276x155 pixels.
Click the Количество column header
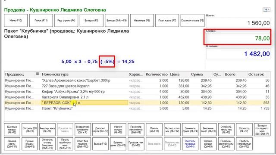[157, 74]
